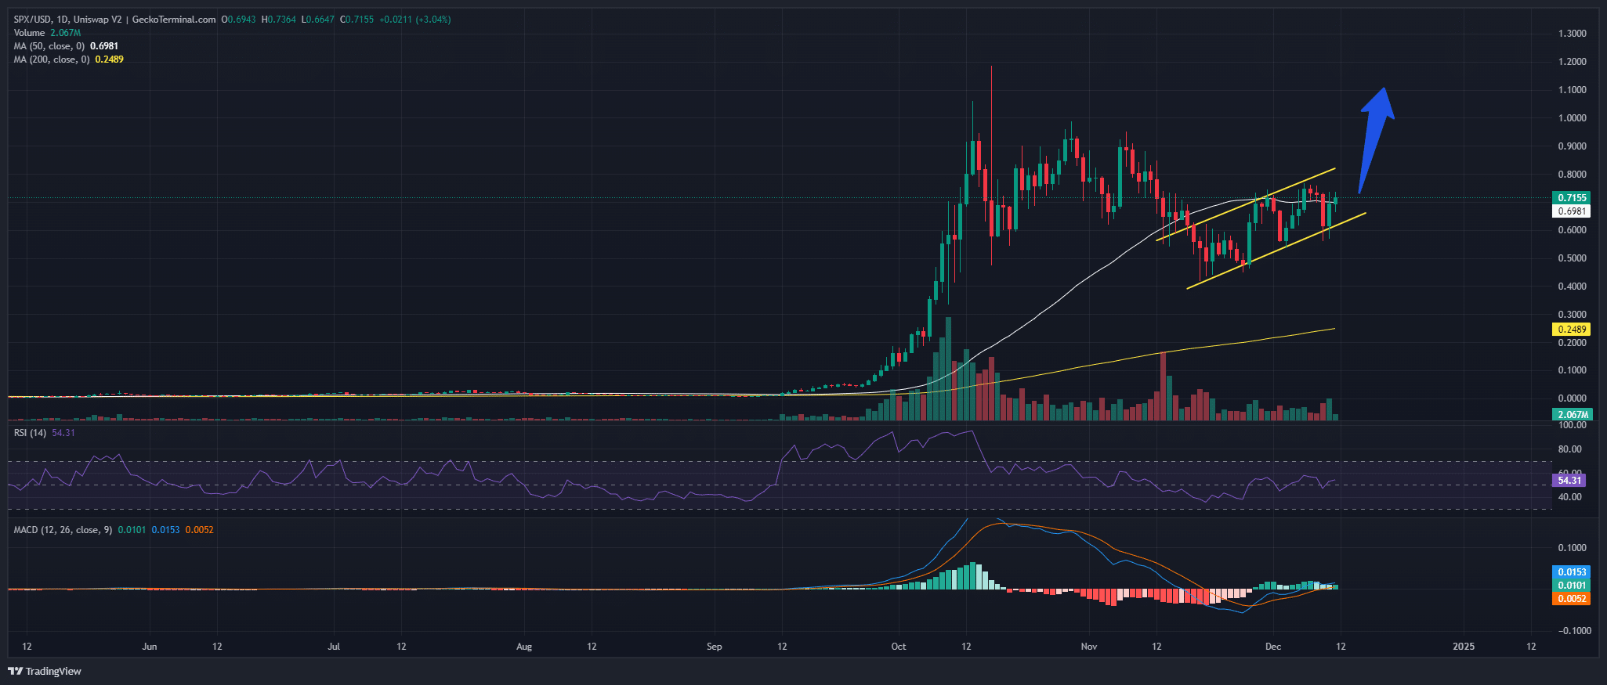Click the 2025 label on the time axis

(1464, 647)
